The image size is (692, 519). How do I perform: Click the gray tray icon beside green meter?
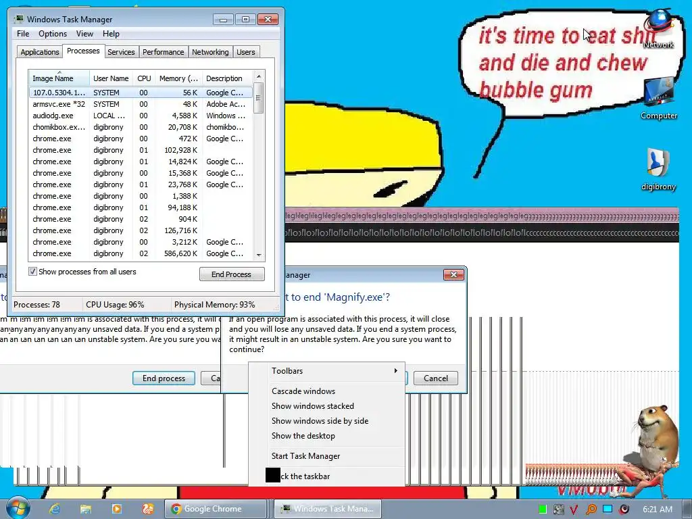558,510
